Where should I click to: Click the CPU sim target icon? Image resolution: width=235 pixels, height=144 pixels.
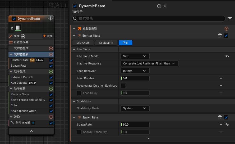23,36
